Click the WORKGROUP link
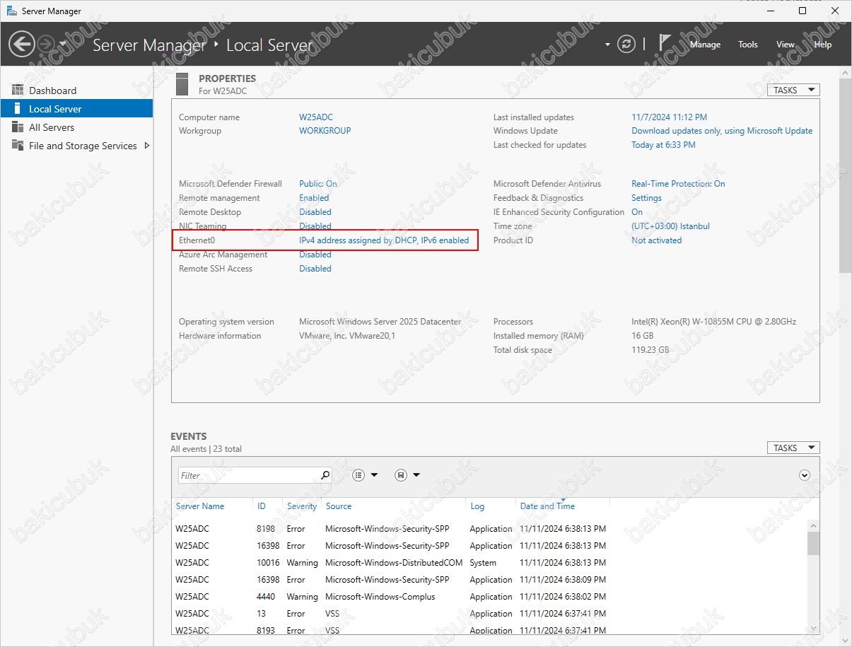The height and width of the screenshot is (647, 852). (x=325, y=131)
